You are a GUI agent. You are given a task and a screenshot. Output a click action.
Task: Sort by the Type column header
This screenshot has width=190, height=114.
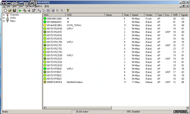click(x=160, y=15)
